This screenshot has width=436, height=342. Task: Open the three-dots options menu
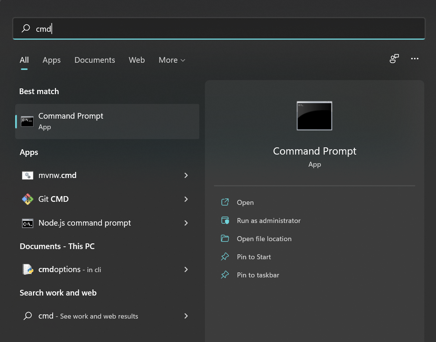(x=415, y=59)
